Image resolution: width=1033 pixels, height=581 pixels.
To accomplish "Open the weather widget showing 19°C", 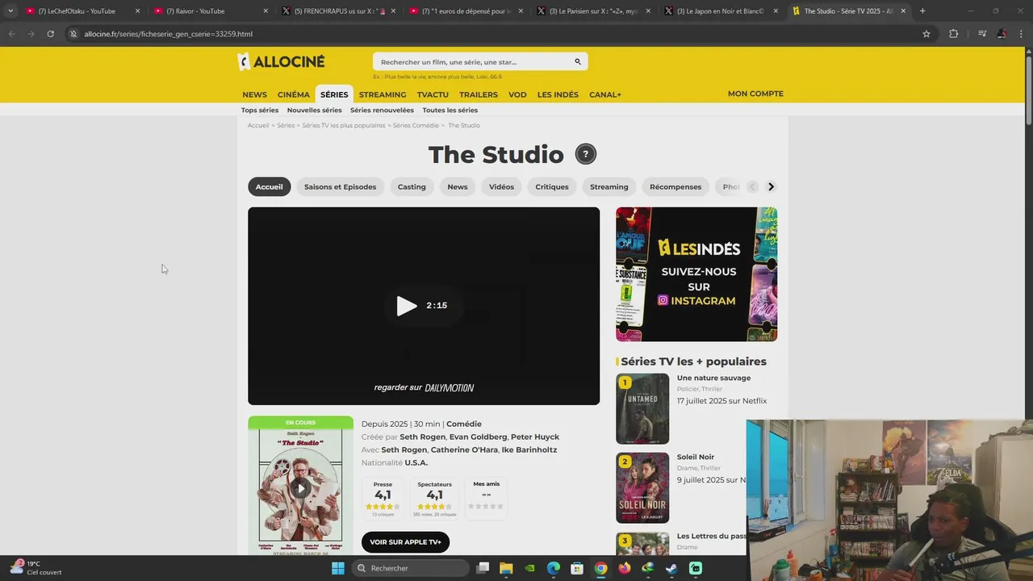I will (36, 568).
